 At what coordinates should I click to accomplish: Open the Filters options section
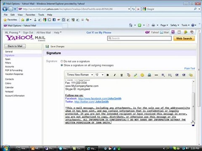(8, 63)
